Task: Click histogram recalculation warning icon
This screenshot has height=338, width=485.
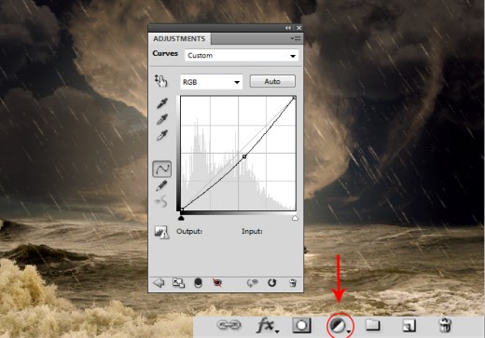Action: click(161, 232)
